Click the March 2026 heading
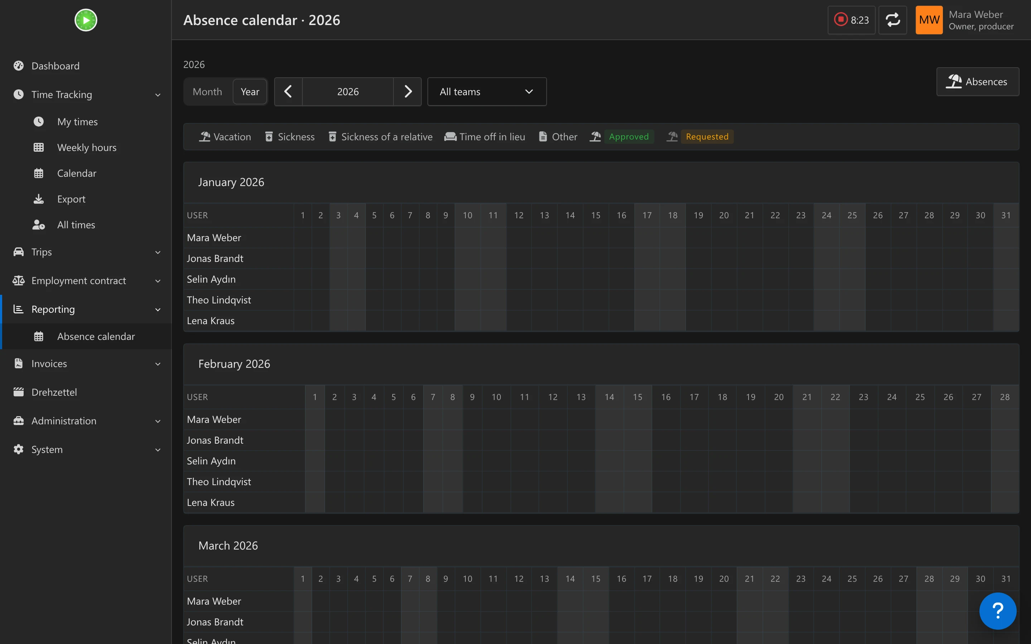This screenshot has height=644, width=1031. pyautogui.click(x=228, y=546)
